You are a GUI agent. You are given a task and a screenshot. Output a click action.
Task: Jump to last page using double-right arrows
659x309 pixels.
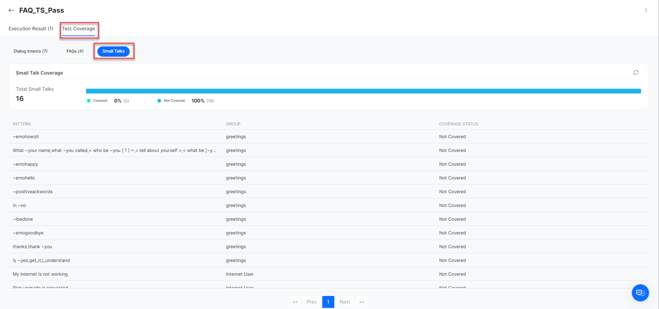pyautogui.click(x=361, y=302)
